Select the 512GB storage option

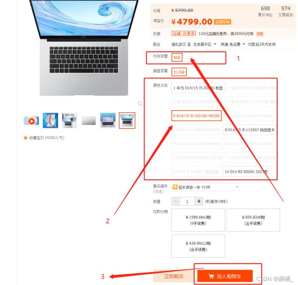pos(179,72)
